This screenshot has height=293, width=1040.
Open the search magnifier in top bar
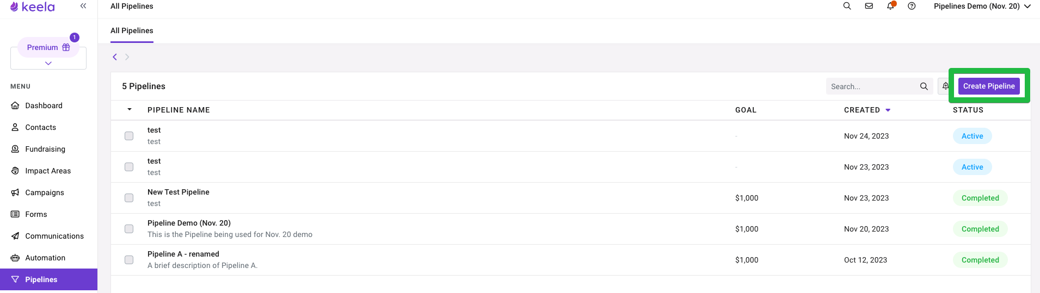click(847, 6)
